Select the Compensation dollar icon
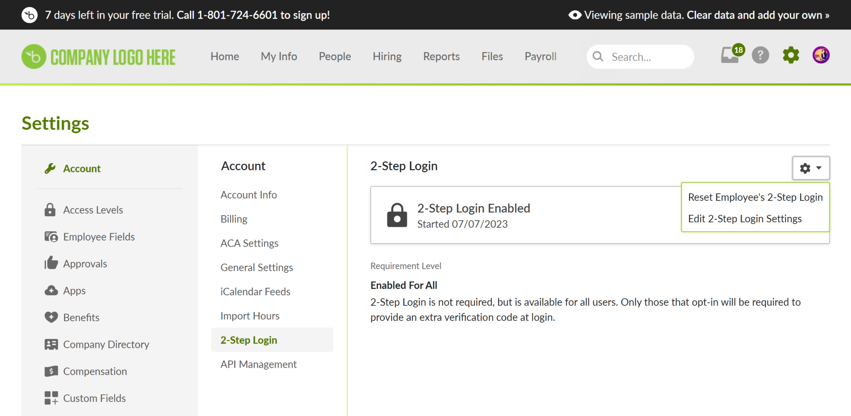Image resolution: width=851 pixels, height=416 pixels. point(51,371)
